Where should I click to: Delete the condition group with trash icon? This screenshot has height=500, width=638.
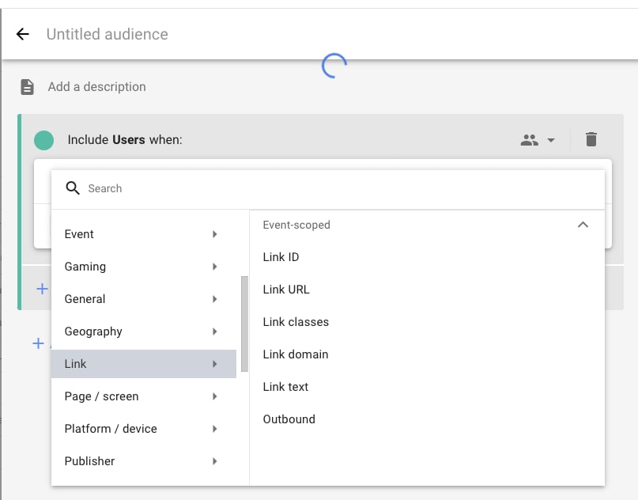[591, 140]
